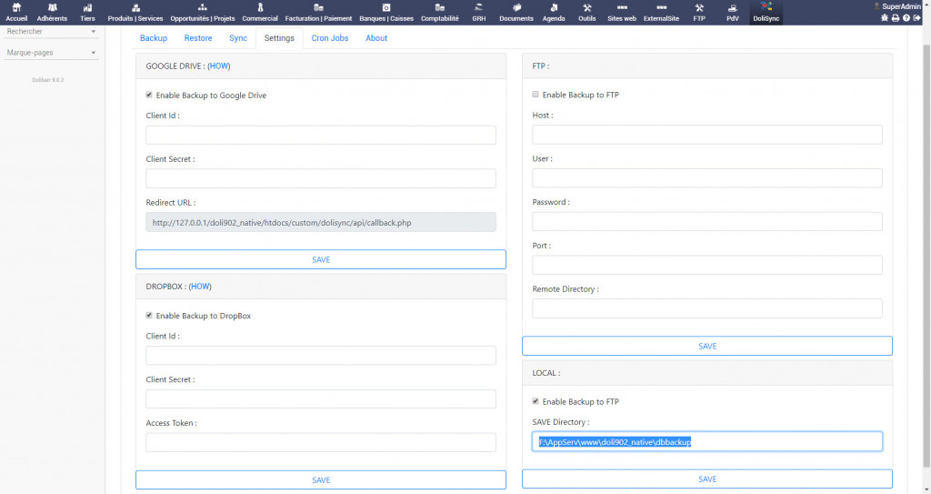Open the help question mark icon
931x494 pixels.
906,18
